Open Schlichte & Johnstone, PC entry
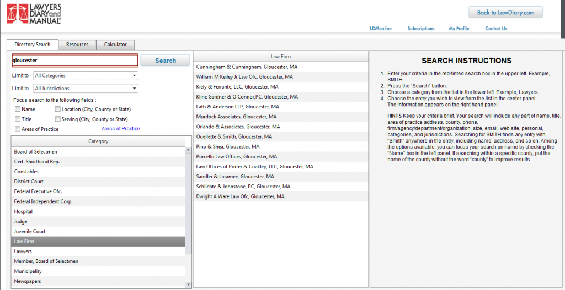565x290 pixels. [x=281, y=187]
